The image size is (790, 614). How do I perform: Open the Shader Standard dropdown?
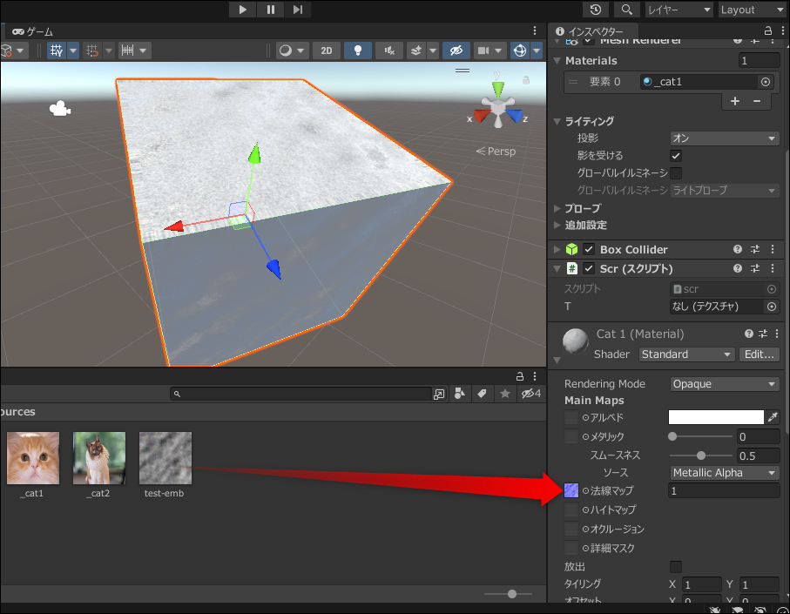(x=686, y=354)
